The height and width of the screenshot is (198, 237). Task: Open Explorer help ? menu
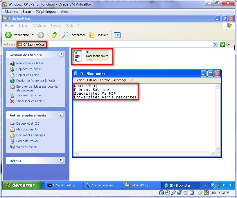[x=79, y=26]
